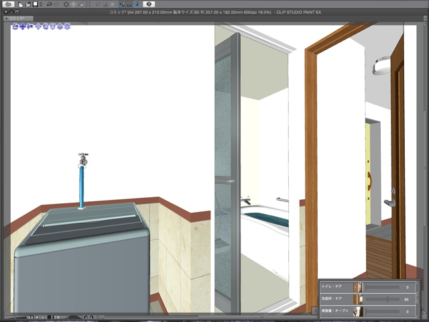Click the black fit-to-screen square in status bar

49,317
